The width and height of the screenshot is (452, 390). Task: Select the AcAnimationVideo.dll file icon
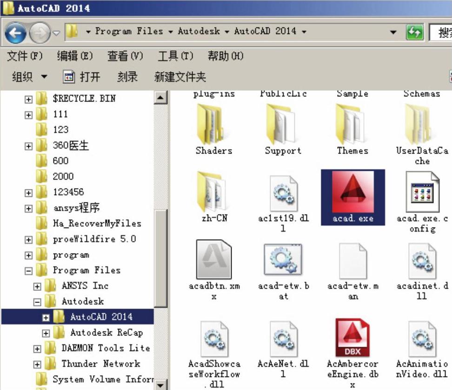(422, 338)
